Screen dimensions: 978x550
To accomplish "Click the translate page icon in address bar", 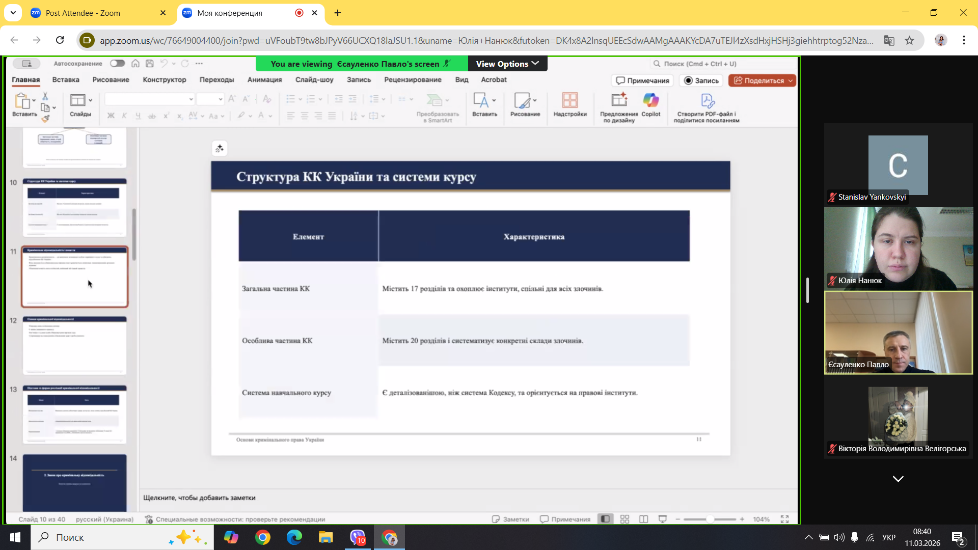I will 889,41.
